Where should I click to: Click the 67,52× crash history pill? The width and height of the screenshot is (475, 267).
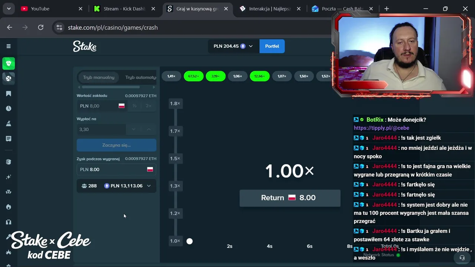[193, 76]
